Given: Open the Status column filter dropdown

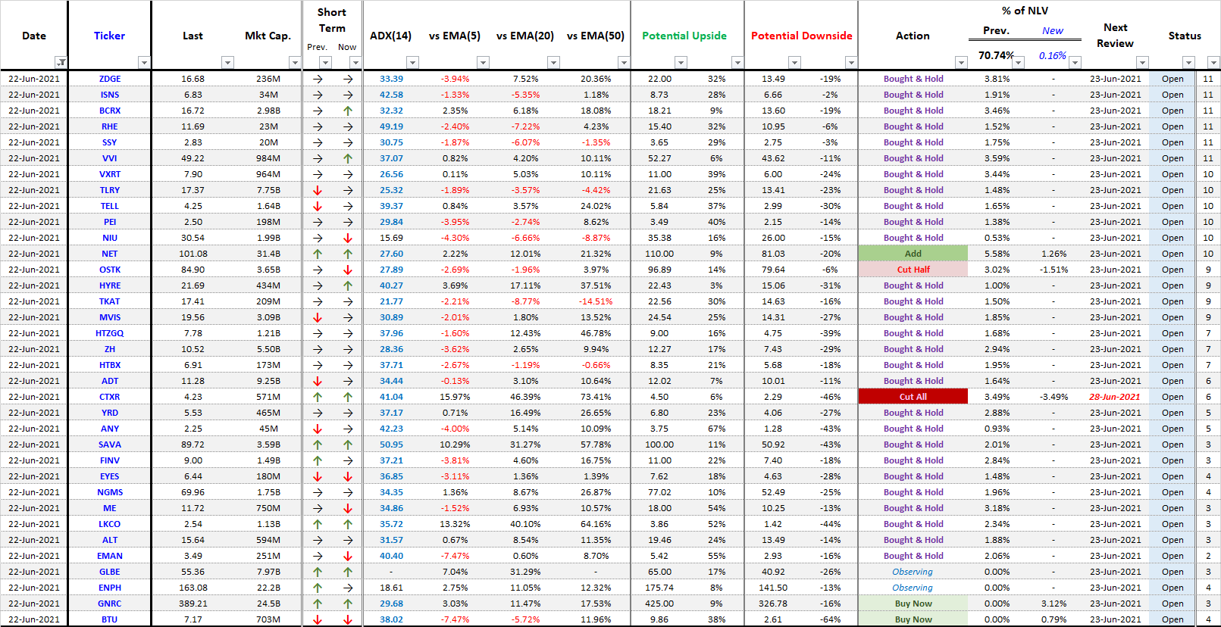Looking at the screenshot, I should click(x=1188, y=62).
